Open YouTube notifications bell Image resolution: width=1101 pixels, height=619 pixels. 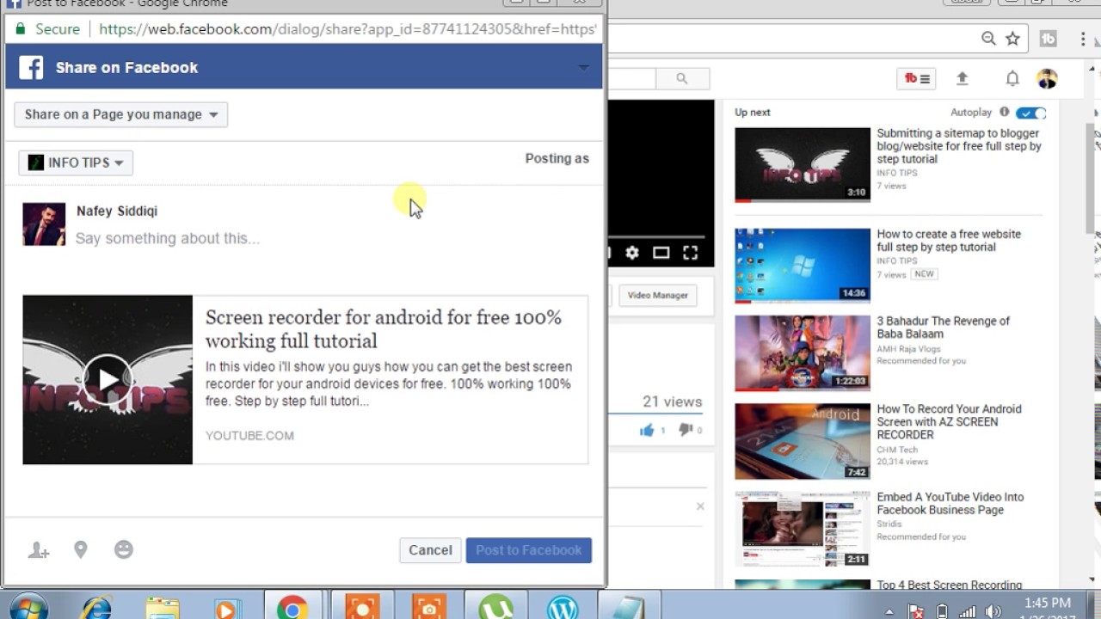coord(1012,79)
